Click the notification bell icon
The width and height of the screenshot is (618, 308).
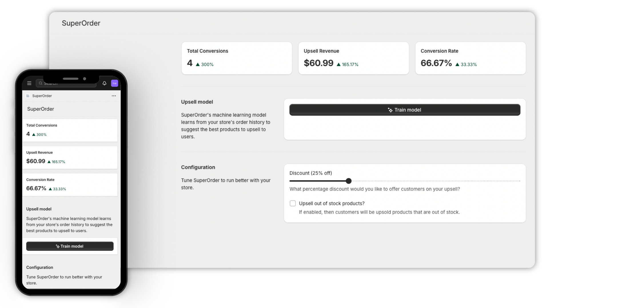tap(104, 83)
